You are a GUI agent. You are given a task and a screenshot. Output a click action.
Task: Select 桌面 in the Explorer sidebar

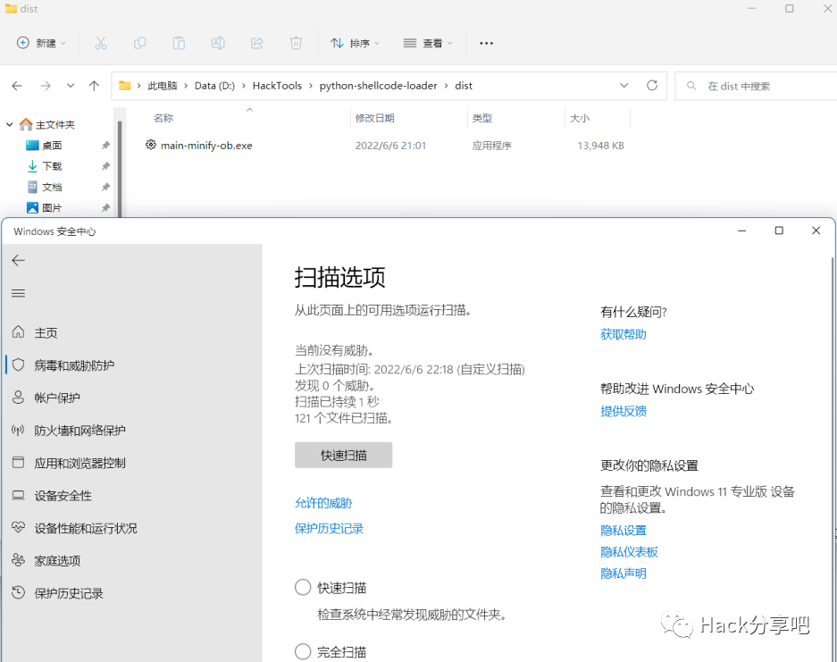[x=52, y=146]
